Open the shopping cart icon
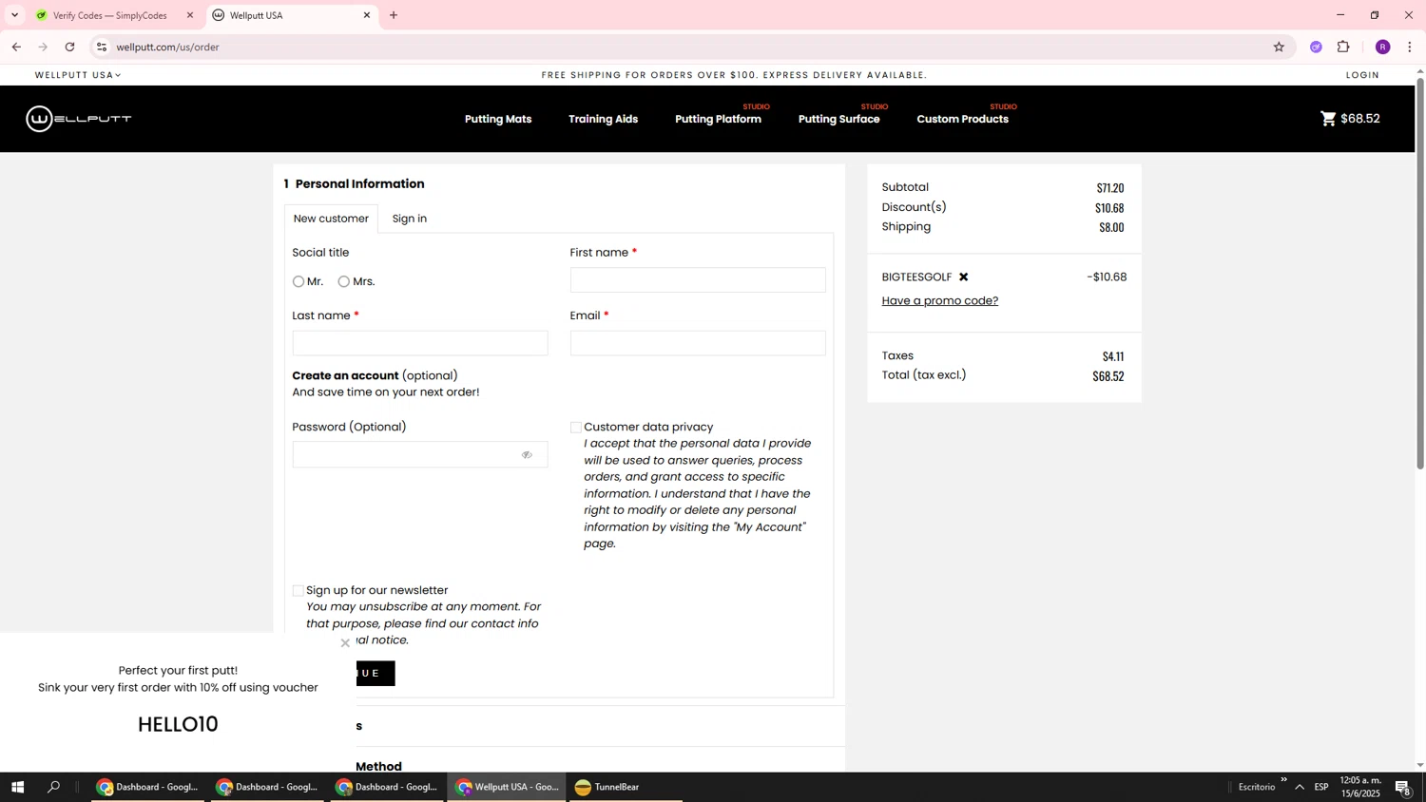1426x802 pixels. [1328, 119]
